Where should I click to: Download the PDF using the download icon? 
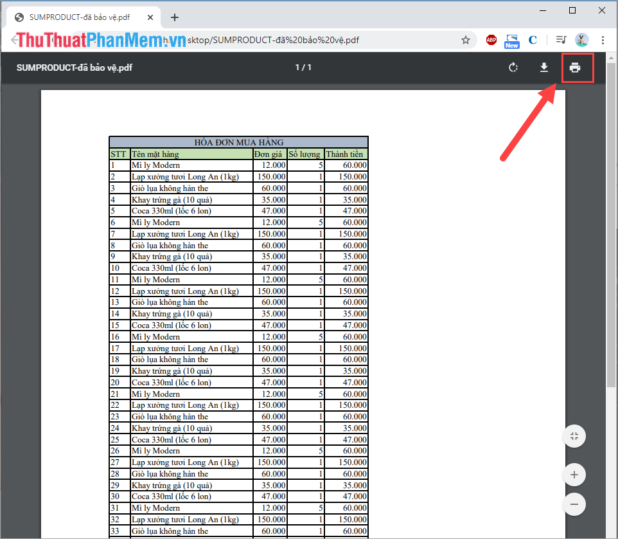[544, 68]
